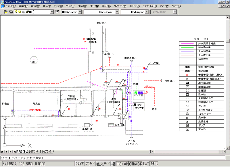
Task: Select the 北校舎へ text at top
Action: 101,23
